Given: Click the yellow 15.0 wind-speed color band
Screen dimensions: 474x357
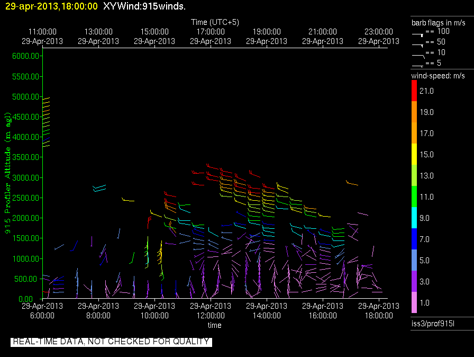Looking at the screenshot, I should pos(414,154).
